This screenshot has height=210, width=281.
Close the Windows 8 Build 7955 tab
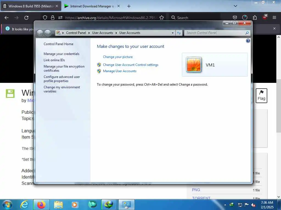57,6
